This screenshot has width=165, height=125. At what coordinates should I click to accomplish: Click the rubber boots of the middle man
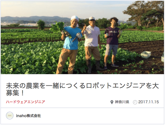(94, 66)
